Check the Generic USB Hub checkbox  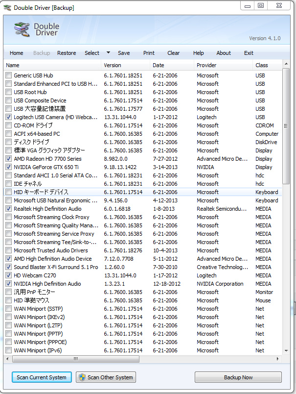pyautogui.click(x=8, y=75)
